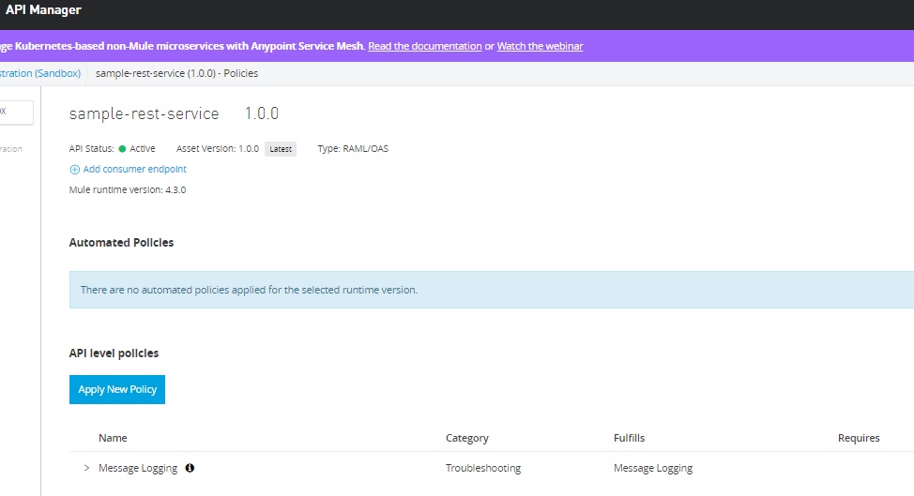Click the Category column header

coord(467,438)
